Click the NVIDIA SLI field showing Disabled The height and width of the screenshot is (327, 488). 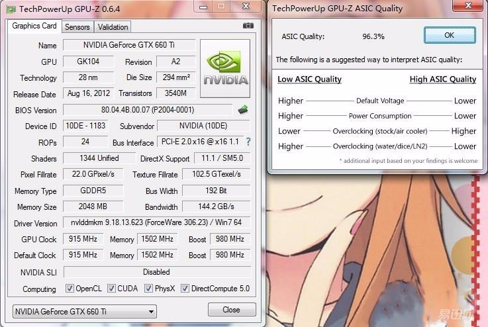coord(157,272)
